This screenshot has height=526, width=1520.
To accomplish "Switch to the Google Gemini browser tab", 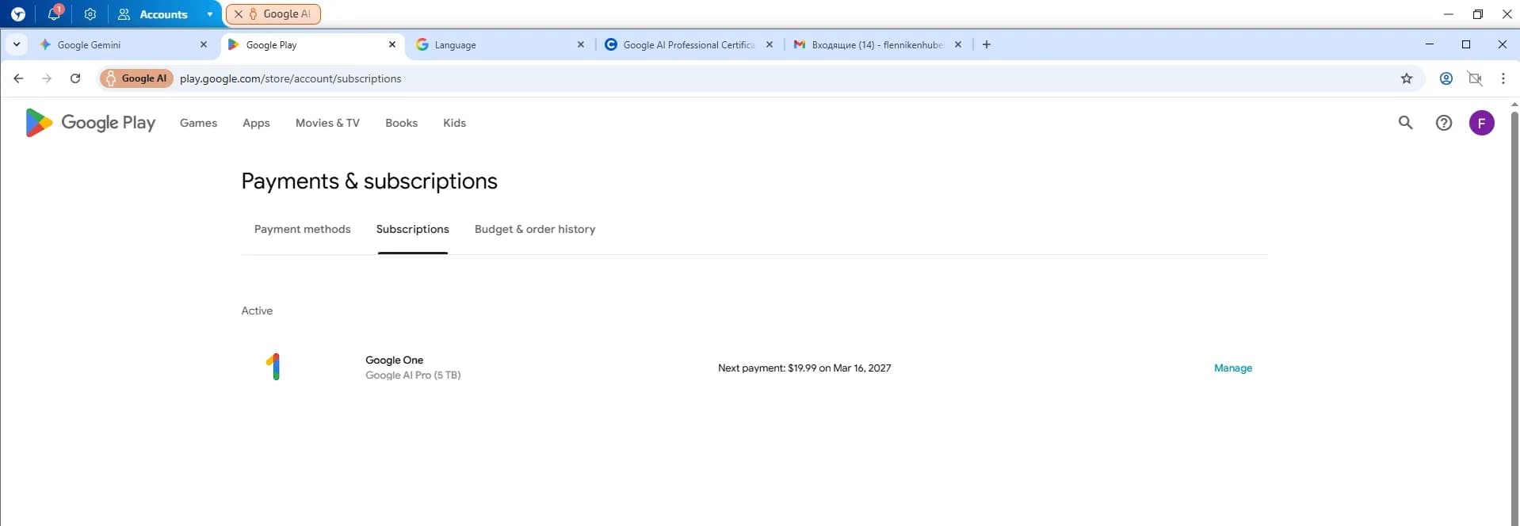I will coord(119,45).
